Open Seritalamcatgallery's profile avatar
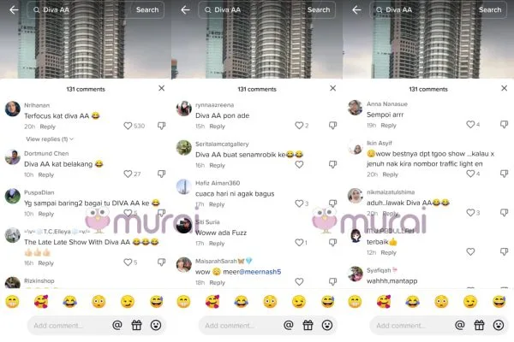 coord(184,148)
